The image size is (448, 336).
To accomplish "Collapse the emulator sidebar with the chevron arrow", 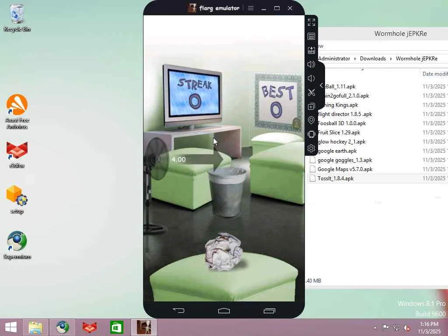I will click(322, 85).
